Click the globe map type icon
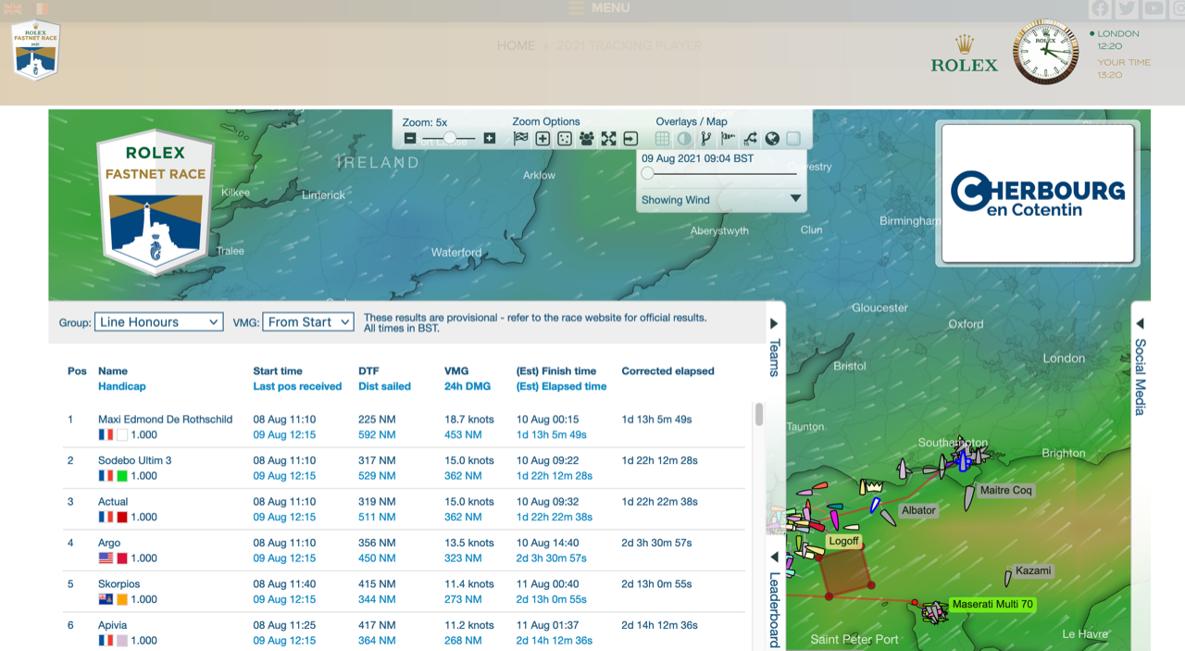The width and height of the screenshot is (1185, 651). (772, 139)
